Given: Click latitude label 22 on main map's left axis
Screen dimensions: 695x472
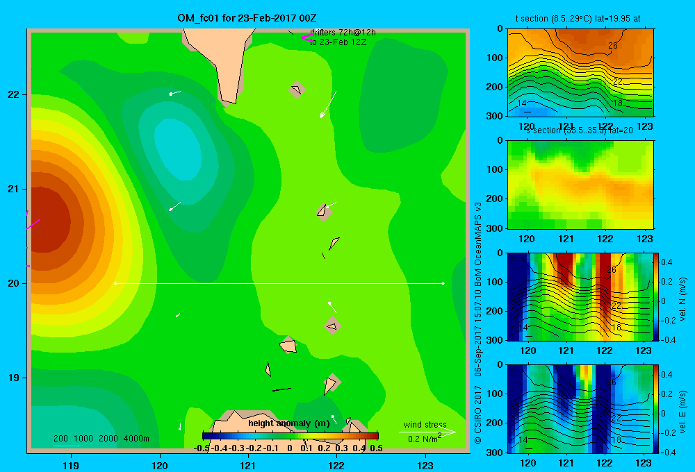Looking at the screenshot, I should tap(14, 94).
